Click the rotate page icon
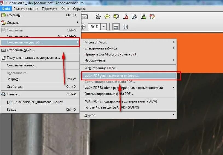Screen dimensions: 223x155 [x=134, y=17]
